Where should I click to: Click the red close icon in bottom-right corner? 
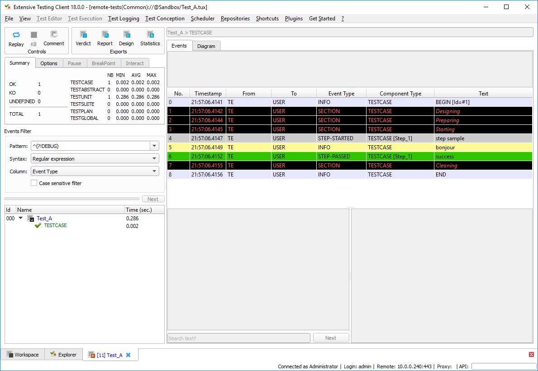pos(531,355)
